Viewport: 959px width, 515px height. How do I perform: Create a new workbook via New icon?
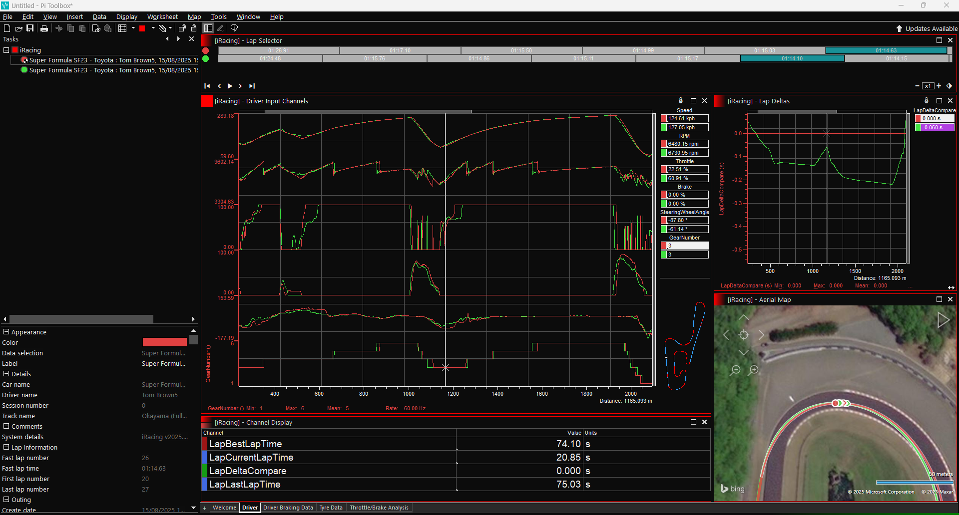click(7, 28)
